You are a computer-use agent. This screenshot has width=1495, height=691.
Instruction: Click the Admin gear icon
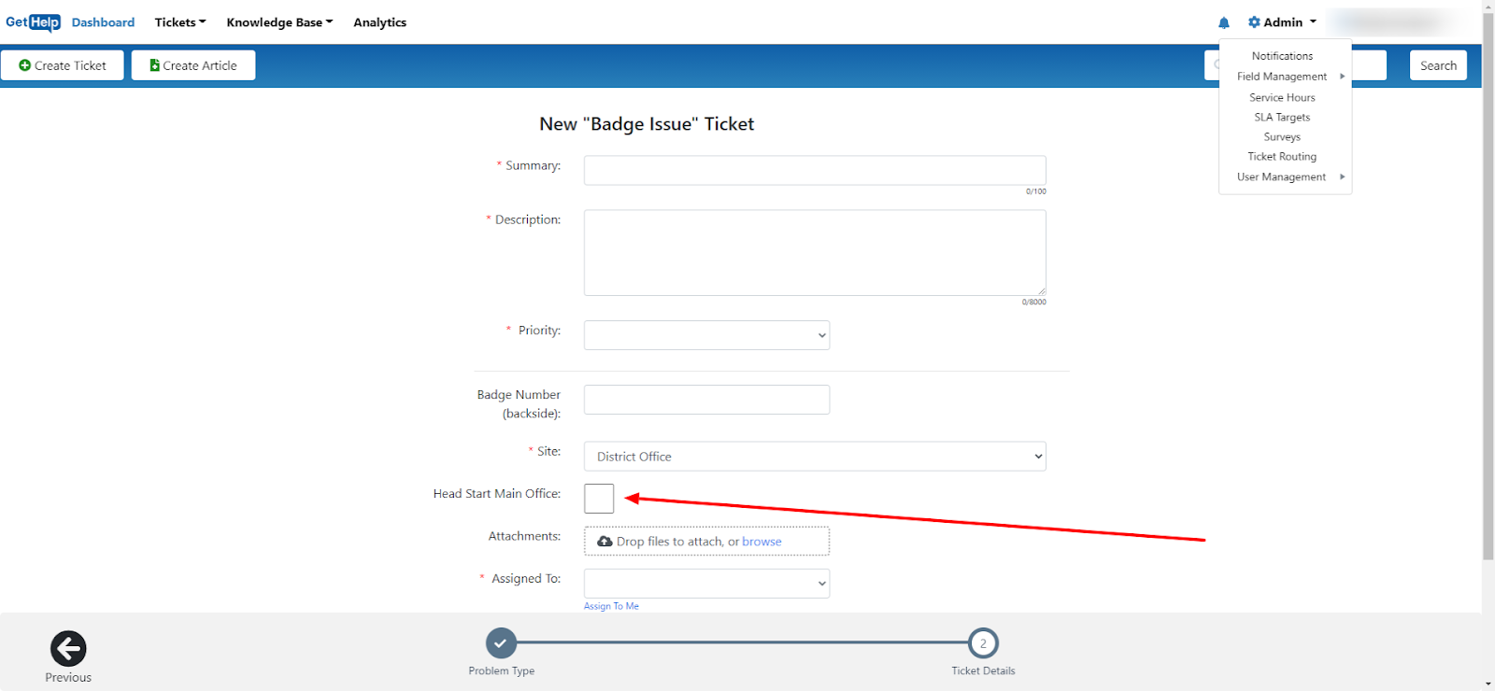(x=1254, y=22)
